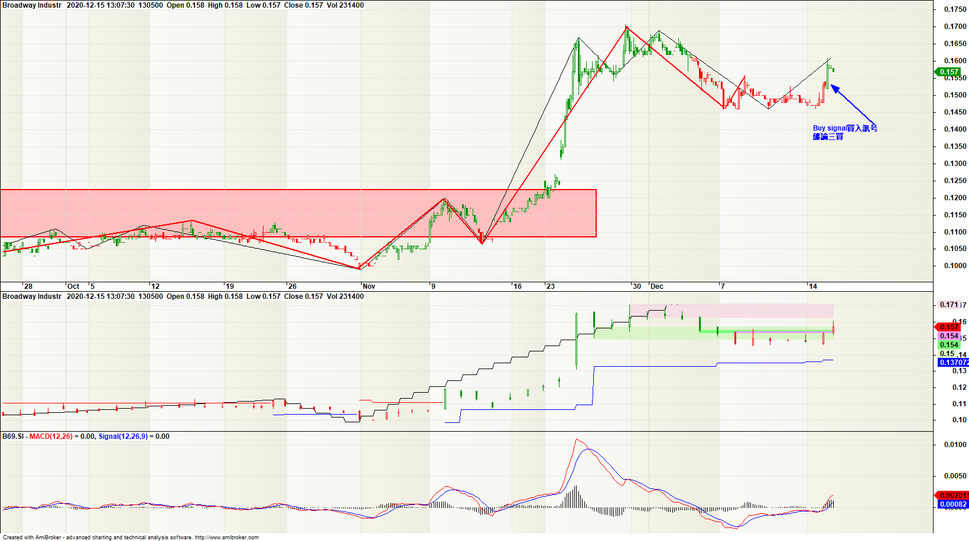Click the '30' date axis marker
Viewport: 969px width, 541px height.
click(x=637, y=286)
